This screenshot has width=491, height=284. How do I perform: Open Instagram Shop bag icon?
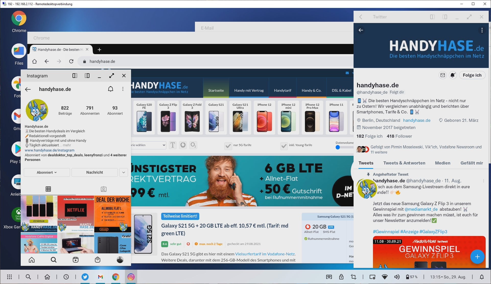click(98, 260)
